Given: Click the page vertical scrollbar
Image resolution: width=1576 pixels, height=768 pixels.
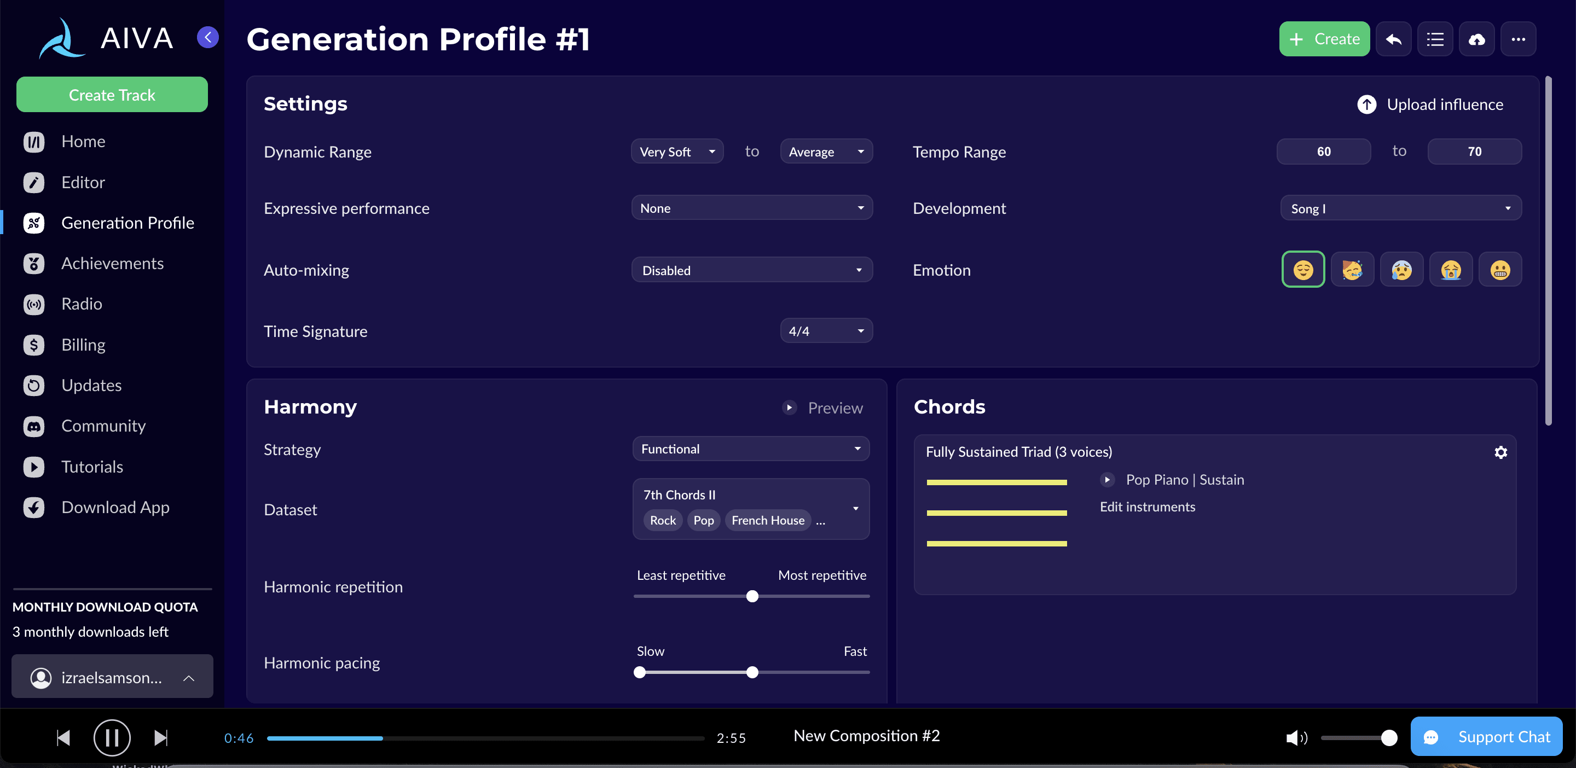Looking at the screenshot, I should (1548, 251).
